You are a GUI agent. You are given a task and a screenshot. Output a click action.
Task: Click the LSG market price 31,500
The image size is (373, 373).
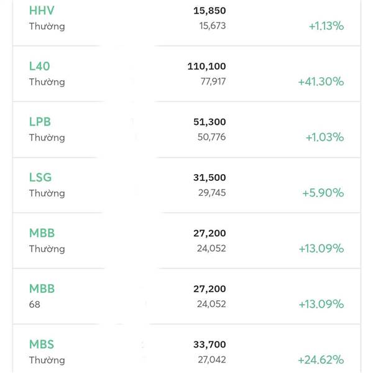(210, 178)
